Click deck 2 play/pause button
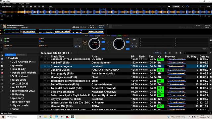The height and width of the screenshot is (119, 212). pyautogui.click(x=110, y=48)
